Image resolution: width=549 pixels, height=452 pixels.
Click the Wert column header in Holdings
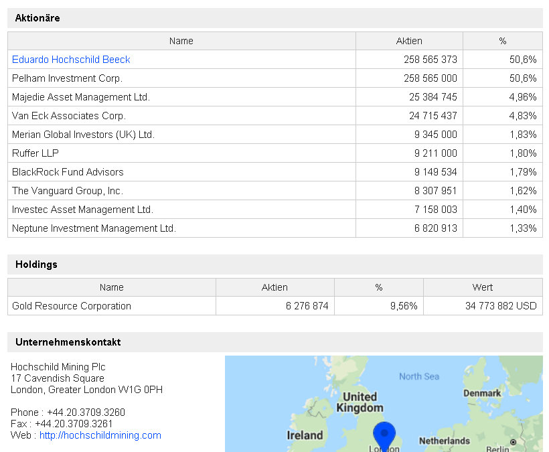pos(482,287)
